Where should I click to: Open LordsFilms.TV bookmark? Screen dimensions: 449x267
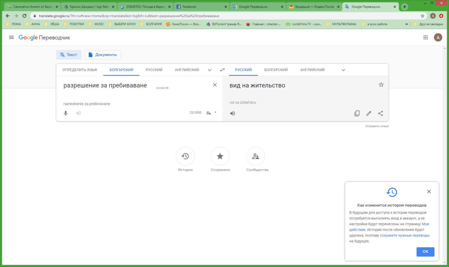[x=304, y=24]
